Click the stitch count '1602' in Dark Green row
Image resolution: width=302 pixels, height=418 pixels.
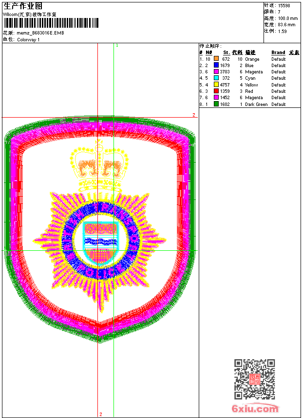pyautogui.click(x=225, y=104)
